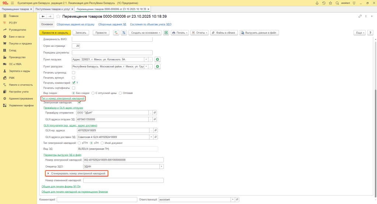377x204 pixels.
Task: Click the green Excel export icon
Action: tap(166, 33)
